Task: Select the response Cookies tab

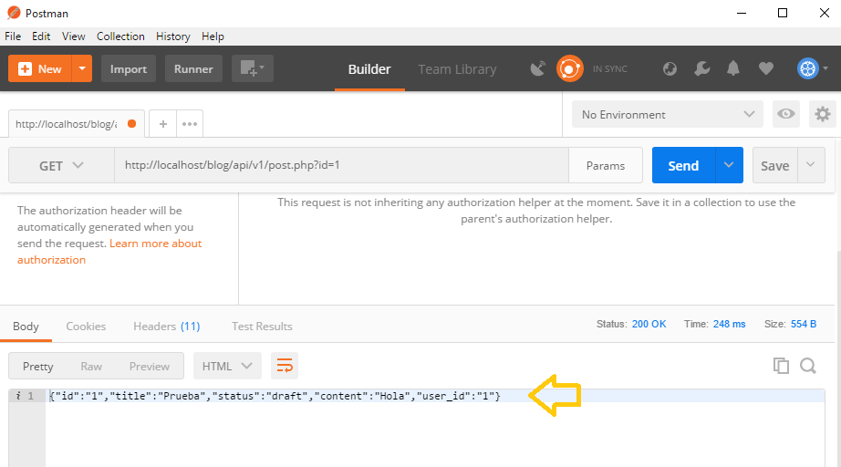Action: 86,326
